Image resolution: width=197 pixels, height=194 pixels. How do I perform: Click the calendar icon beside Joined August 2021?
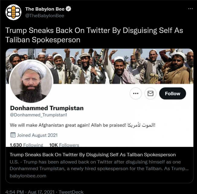13,135
